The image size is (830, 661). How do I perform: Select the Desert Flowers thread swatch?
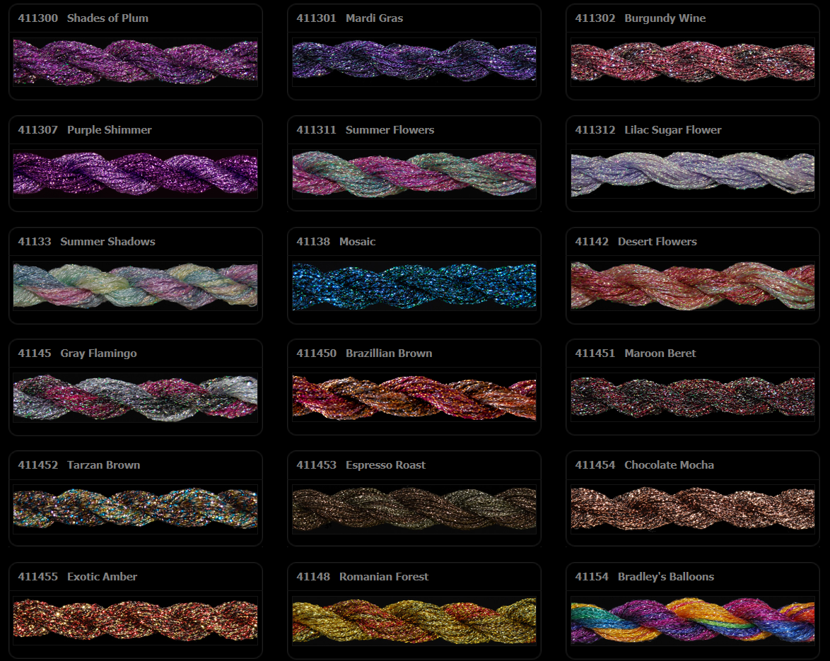(x=692, y=286)
